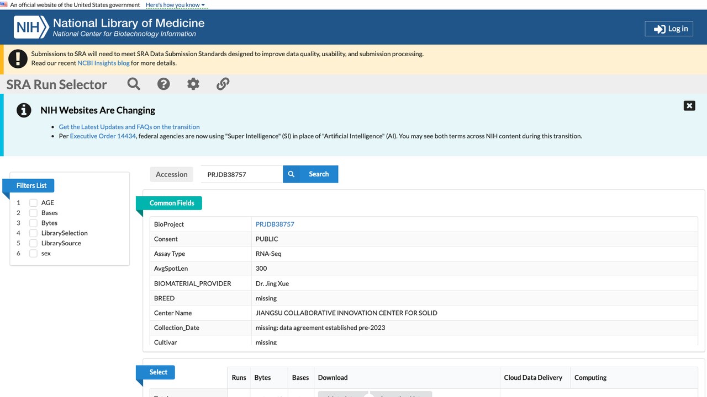707x397 pixels.
Task: Click the 'JIANGSU COLLABORATIVE INNOVATION CENTER FOR SOLID' value
Action: click(346, 313)
